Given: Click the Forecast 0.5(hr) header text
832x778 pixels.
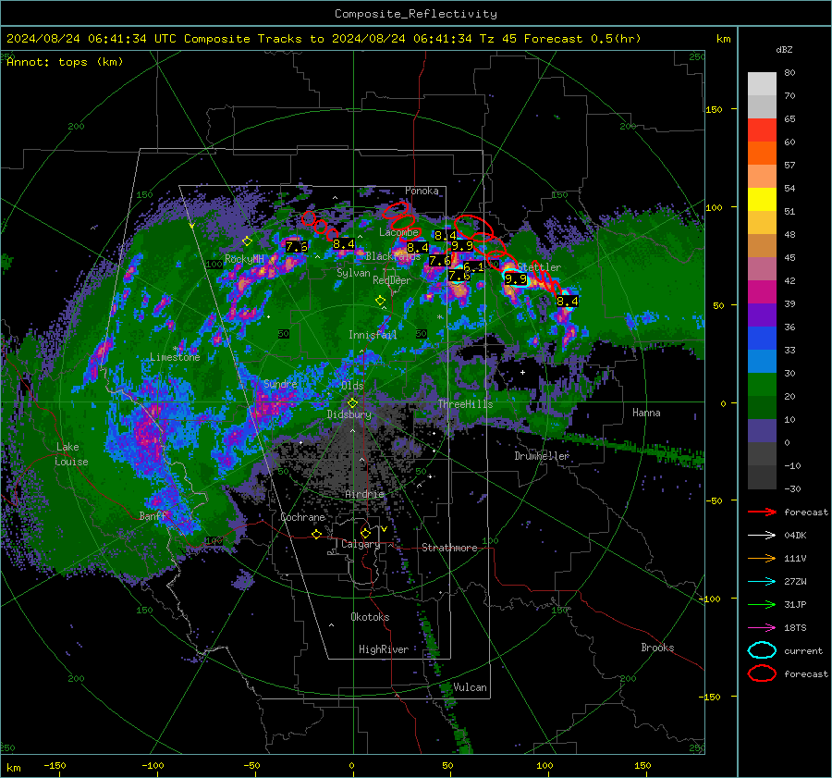Looking at the screenshot, I should point(582,39).
